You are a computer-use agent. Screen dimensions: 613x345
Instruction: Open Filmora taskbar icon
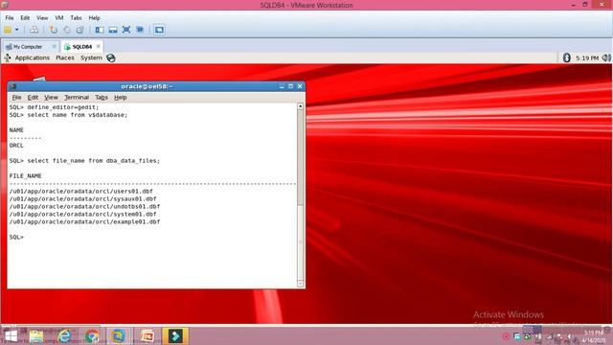pyautogui.click(x=175, y=336)
